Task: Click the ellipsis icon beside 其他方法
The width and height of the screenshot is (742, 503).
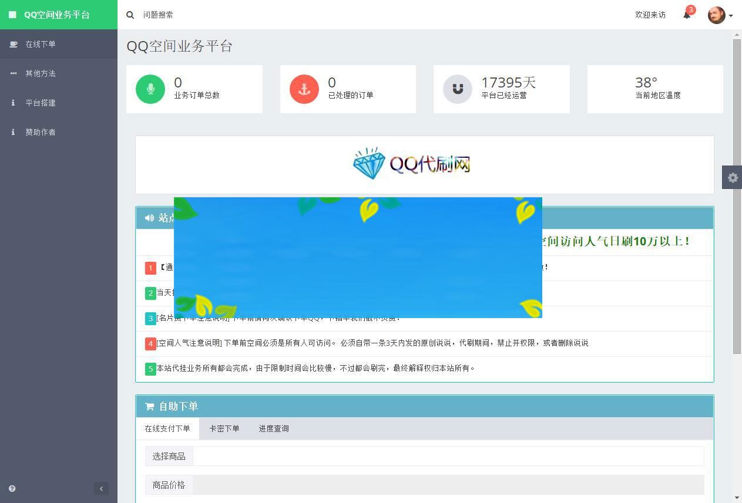Action: [13, 73]
